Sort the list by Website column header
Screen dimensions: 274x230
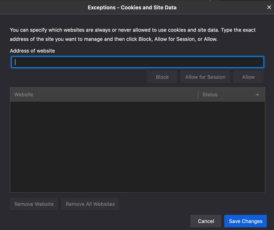click(104, 95)
